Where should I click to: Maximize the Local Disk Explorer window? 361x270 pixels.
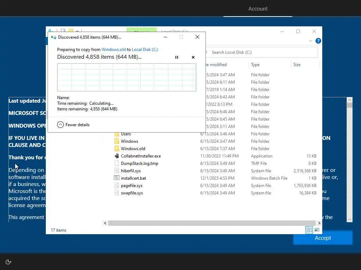click(x=298, y=31)
